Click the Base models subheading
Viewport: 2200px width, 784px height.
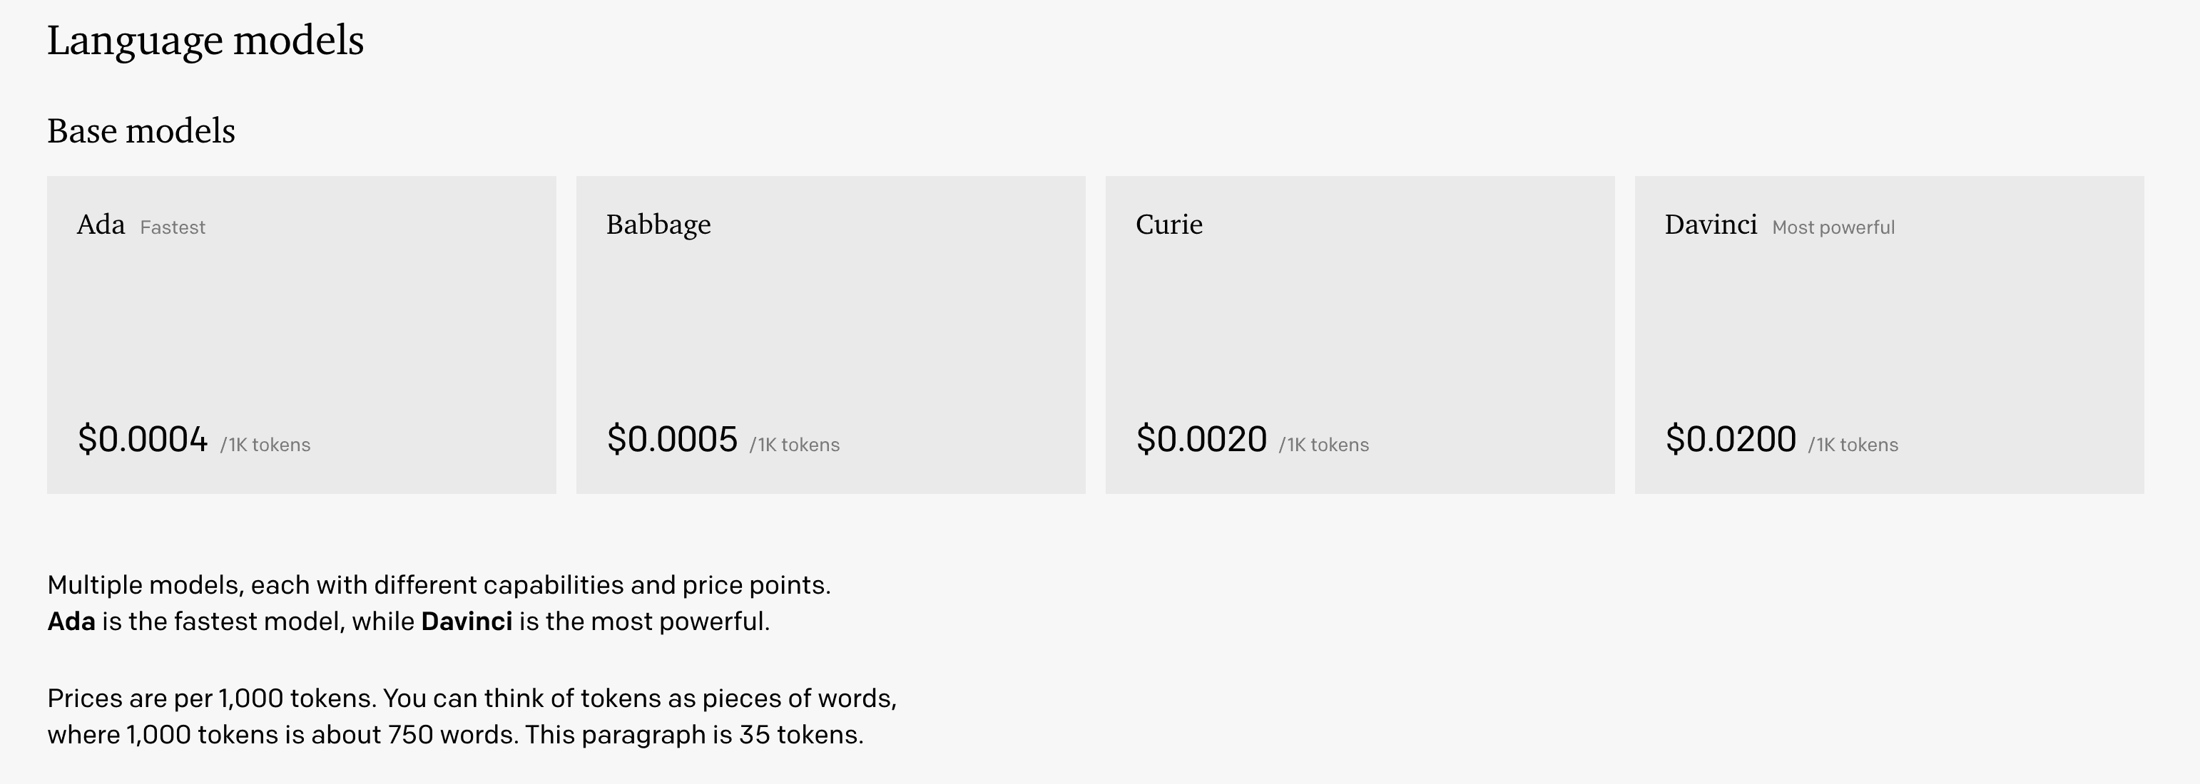tap(141, 130)
